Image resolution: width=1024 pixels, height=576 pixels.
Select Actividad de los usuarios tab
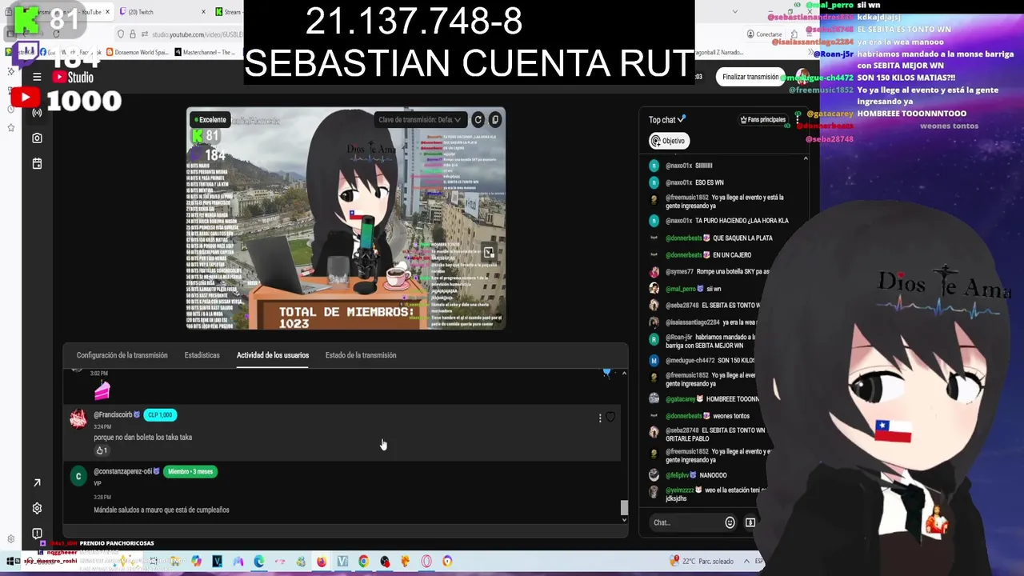tap(273, 355)
